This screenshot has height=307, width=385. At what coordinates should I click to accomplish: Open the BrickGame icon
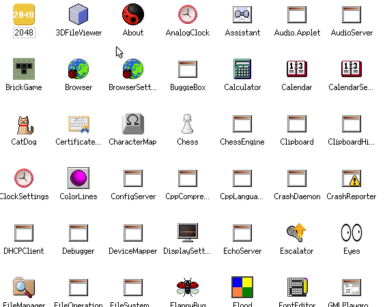[x=24, y=69]
